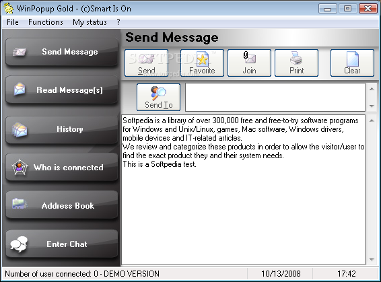The width and height of the screenshot is (381, 282).
Task: Open the Send Message sidebar panel
Action: [62, 52]
